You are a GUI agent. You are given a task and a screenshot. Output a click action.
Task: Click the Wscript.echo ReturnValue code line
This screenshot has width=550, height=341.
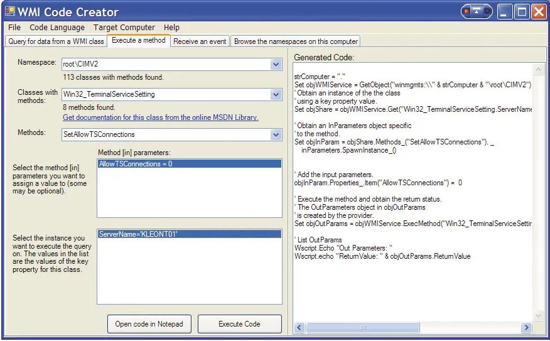382,256
